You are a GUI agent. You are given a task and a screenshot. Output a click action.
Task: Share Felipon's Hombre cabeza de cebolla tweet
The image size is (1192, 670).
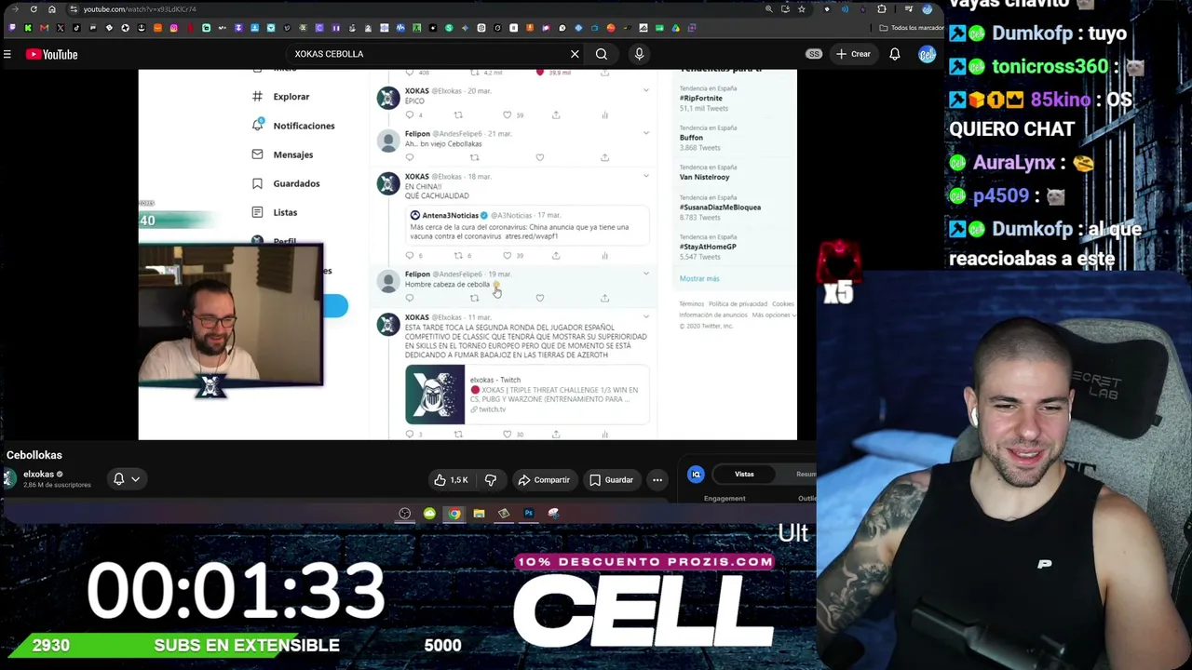pos(604,298)
